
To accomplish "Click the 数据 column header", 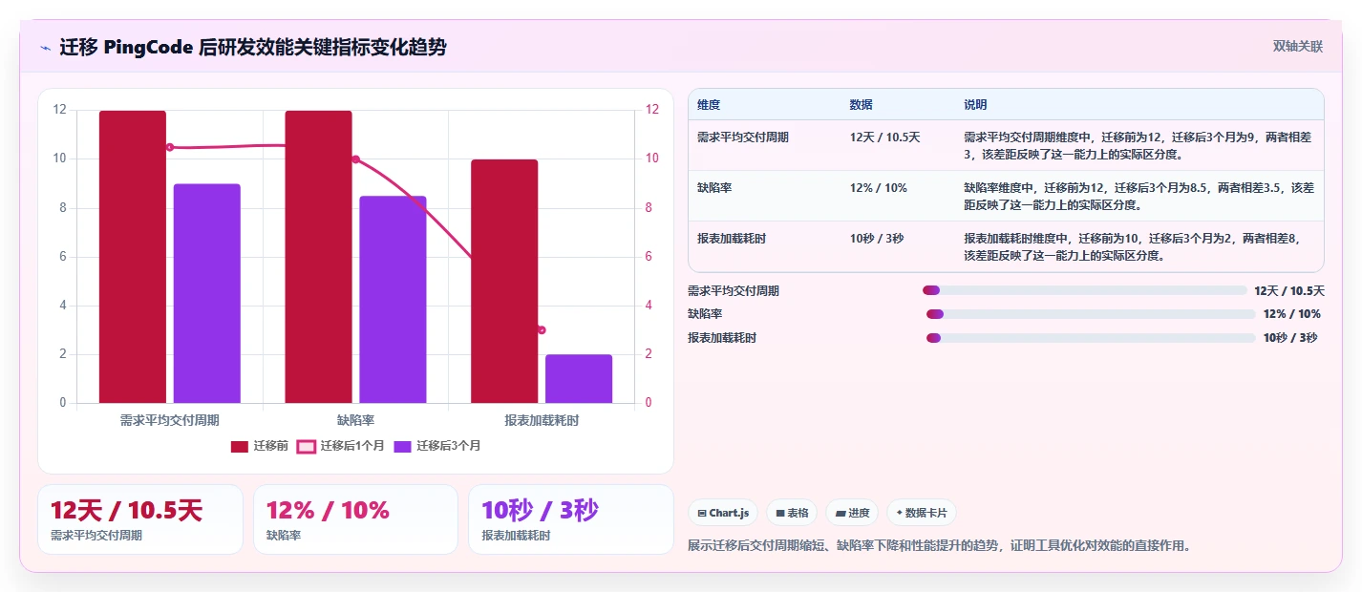I will 861,105.
